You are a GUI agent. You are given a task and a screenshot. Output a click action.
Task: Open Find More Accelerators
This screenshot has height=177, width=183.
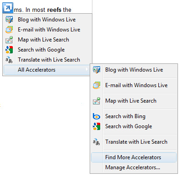click(x=134, y=157)
